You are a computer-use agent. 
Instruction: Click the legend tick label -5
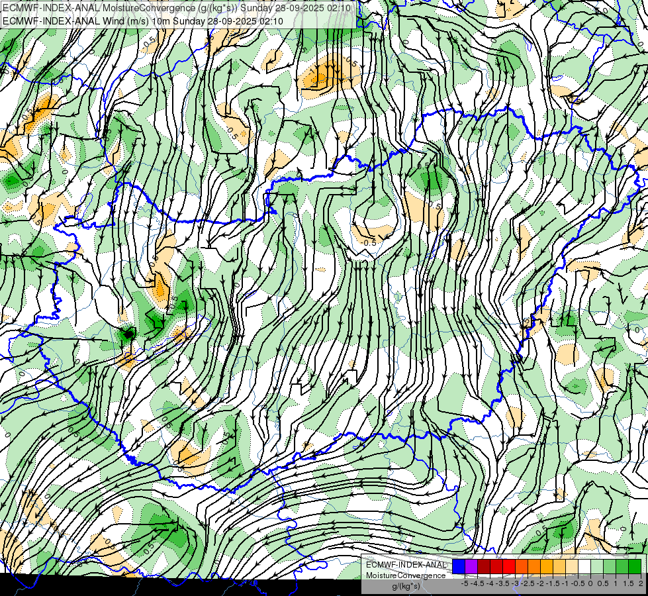click(x=465, y=583)
